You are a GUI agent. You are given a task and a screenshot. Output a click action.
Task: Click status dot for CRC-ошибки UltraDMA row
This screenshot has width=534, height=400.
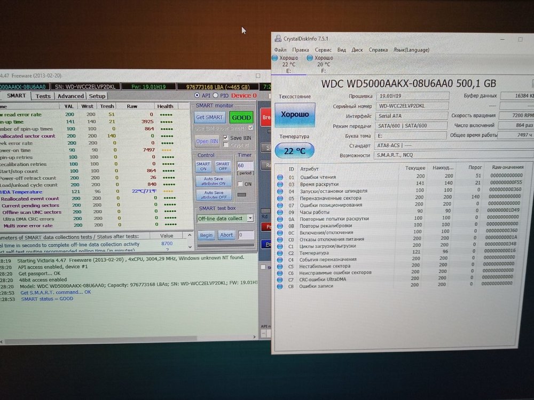click(x=280, y=279)
